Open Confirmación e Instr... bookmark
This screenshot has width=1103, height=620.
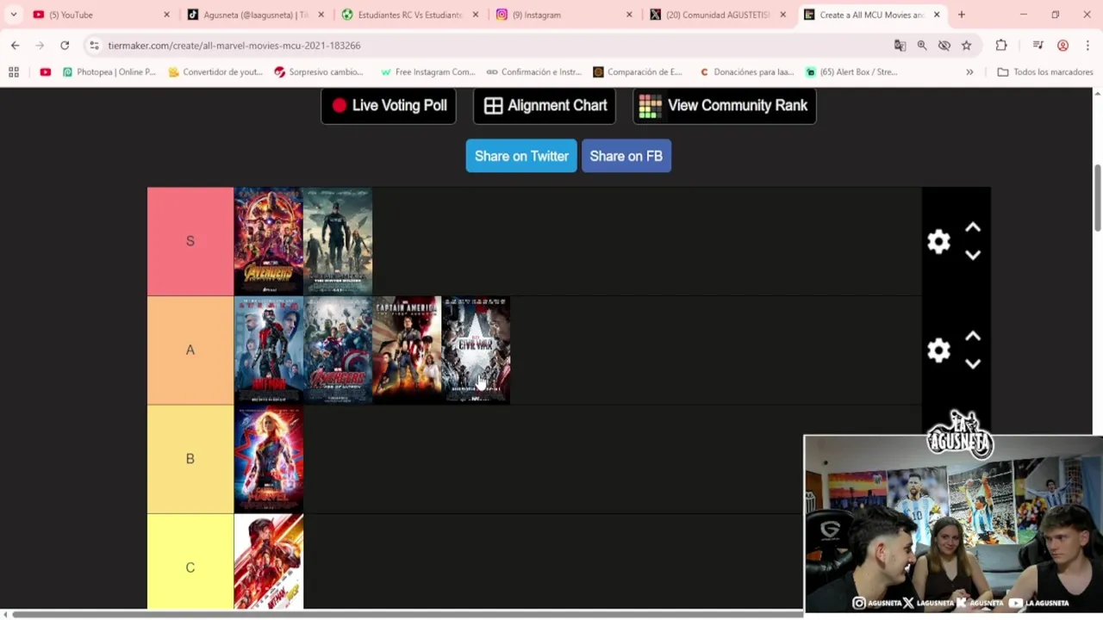tap(534, 72)
